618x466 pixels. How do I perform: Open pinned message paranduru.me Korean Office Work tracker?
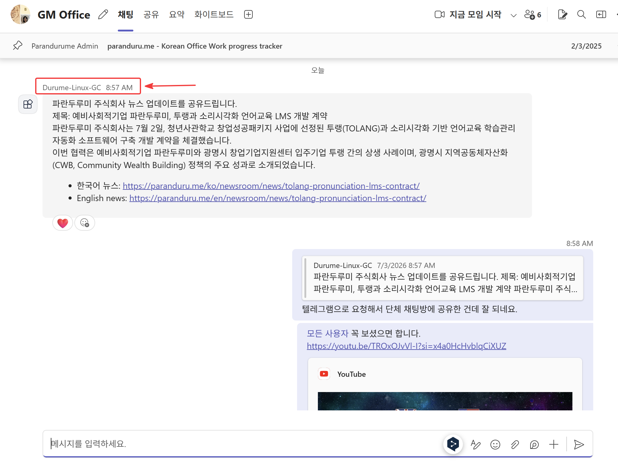coord(195,46)
